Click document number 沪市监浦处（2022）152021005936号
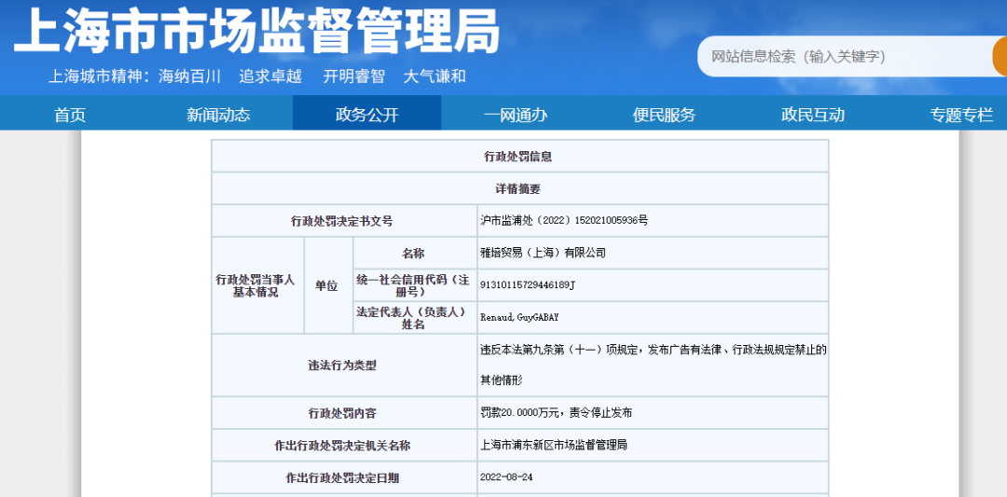The width and height of the screenshot is (1007, 497). 564,220
